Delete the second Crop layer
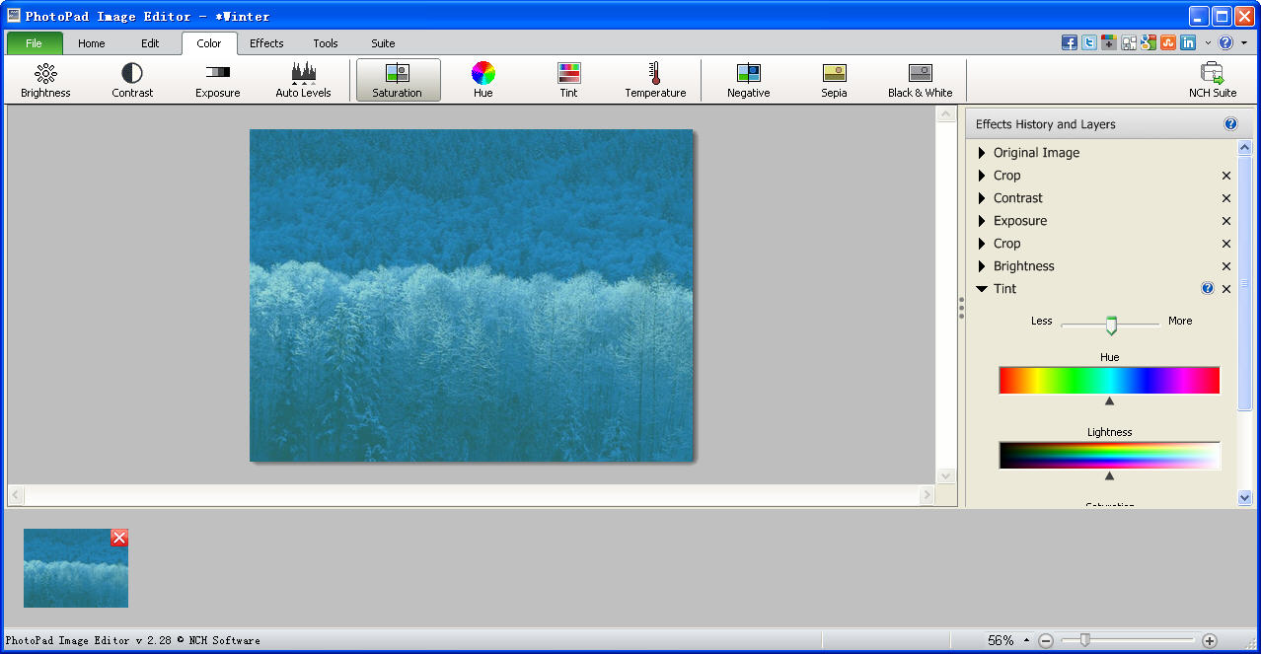 [x=1226, y=244]
